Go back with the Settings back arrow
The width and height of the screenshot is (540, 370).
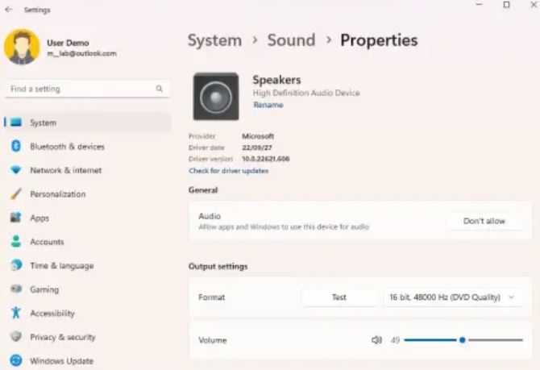click(9, 10)
